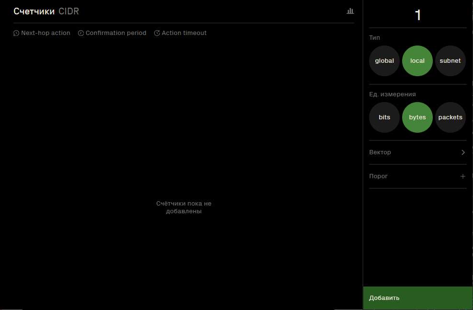Viewport: 473px width, 310px height.
Task: Click the Счетчики heading
Action: pyautogui.click(x=34, y=11)
